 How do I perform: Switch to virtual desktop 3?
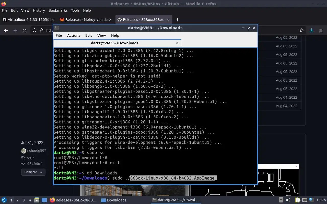(x=24, y=200)
